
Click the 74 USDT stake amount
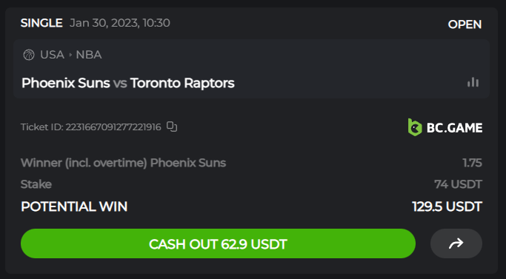(459, 184)
